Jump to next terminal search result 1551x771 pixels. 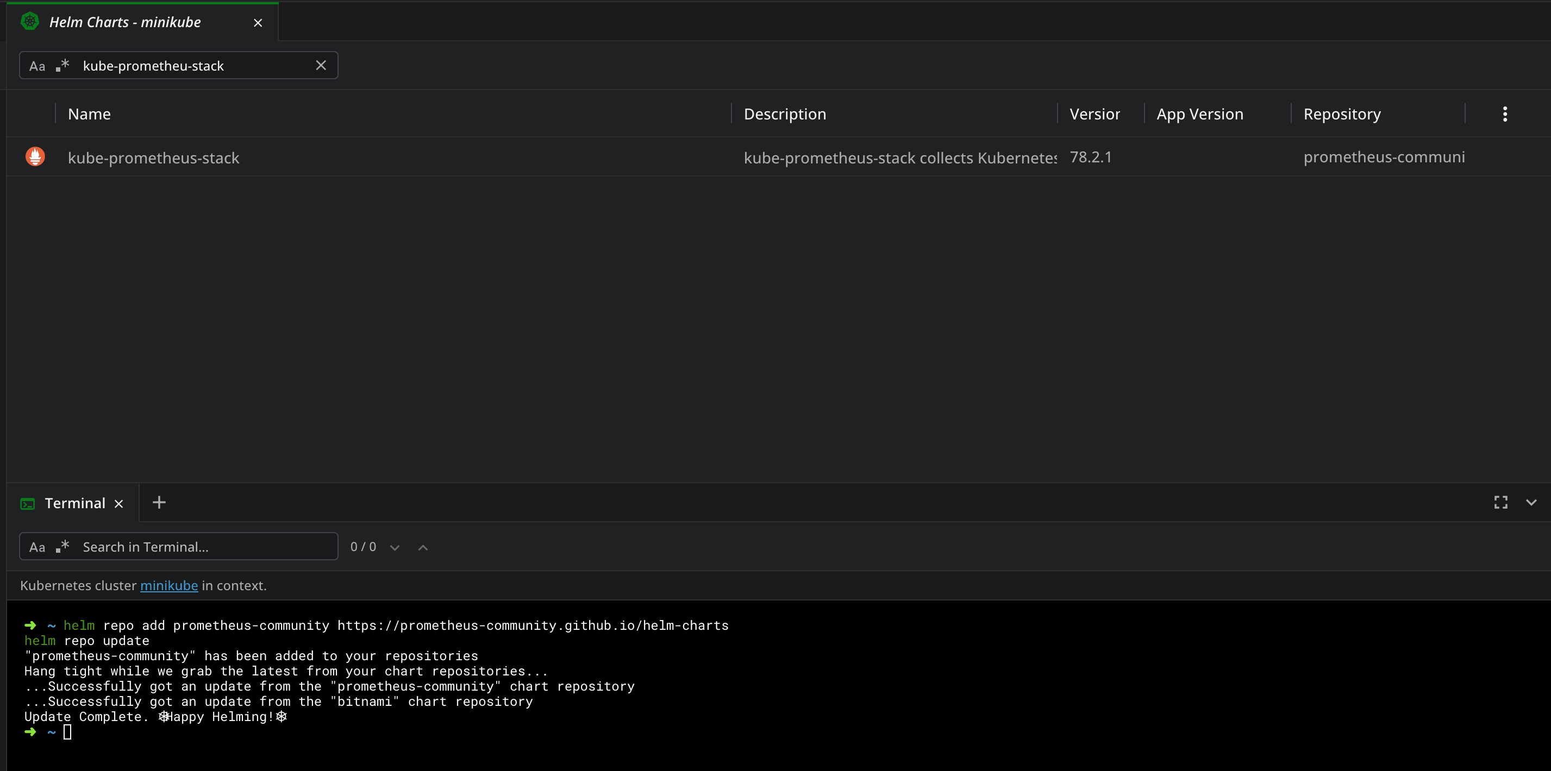coord(395,547)
